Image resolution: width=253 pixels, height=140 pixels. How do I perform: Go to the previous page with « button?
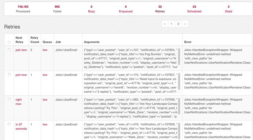click(165, 24)
